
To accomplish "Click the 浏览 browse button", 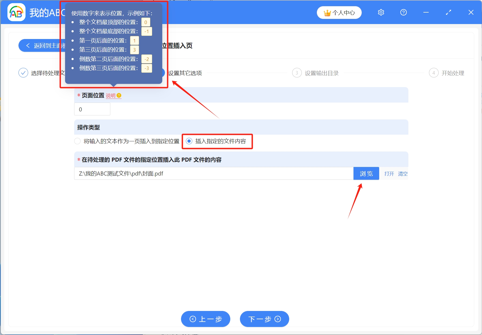I will 366,173.
